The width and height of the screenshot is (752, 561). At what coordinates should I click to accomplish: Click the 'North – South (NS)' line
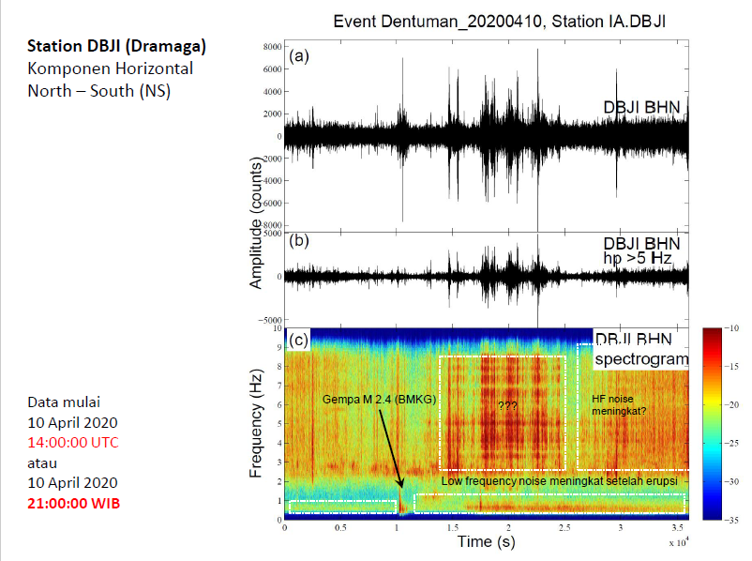[99, 91]
